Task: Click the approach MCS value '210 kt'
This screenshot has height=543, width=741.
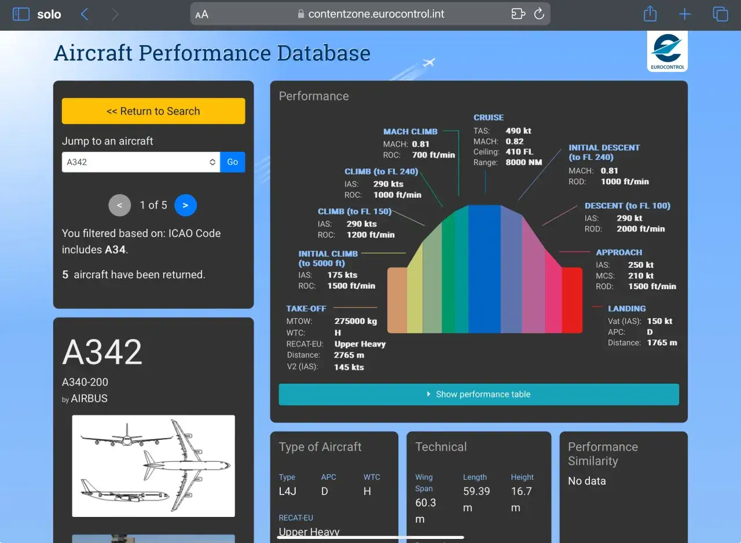Action: [641, 276]
